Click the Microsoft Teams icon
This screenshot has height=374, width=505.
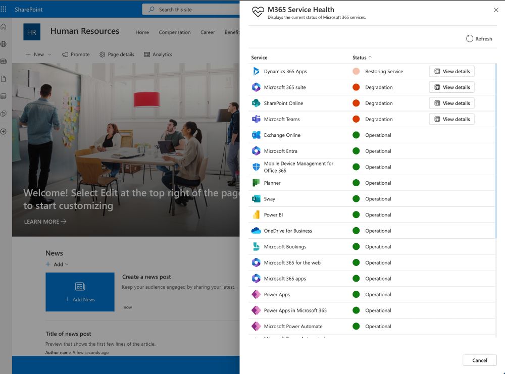[256, 119]
